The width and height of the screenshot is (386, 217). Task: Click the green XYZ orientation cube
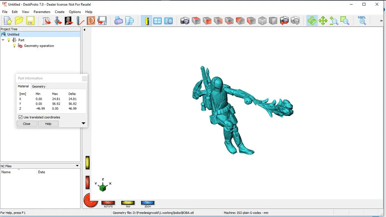pos(103,187)
